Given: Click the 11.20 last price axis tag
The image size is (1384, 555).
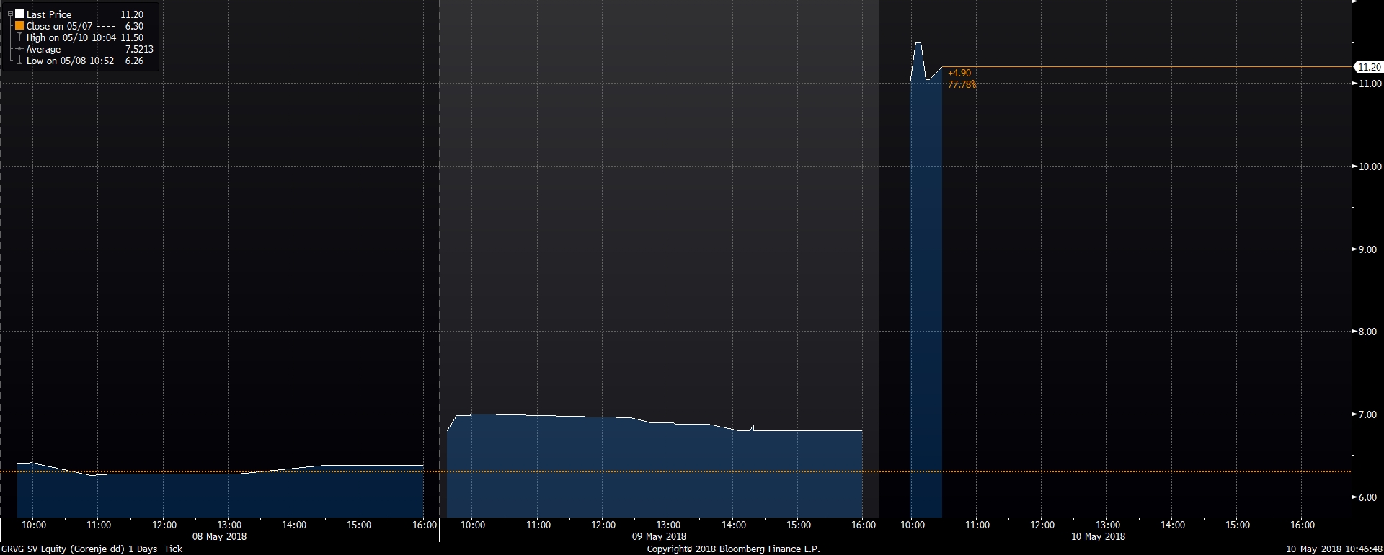Looking at the screenshot, I should pyautogui.click(x=1368, y=67).
